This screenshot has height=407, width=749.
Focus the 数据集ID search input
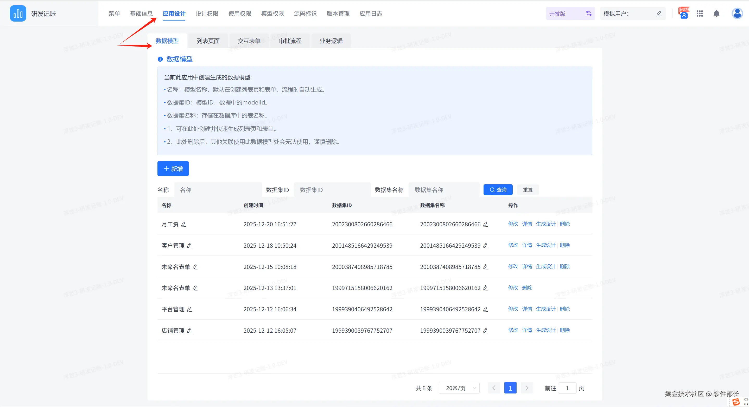[x=332, y=190]
